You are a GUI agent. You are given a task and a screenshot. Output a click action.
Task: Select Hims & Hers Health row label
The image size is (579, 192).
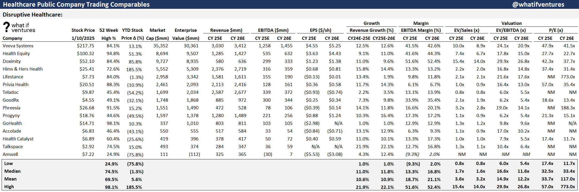[x=23, y=69]
